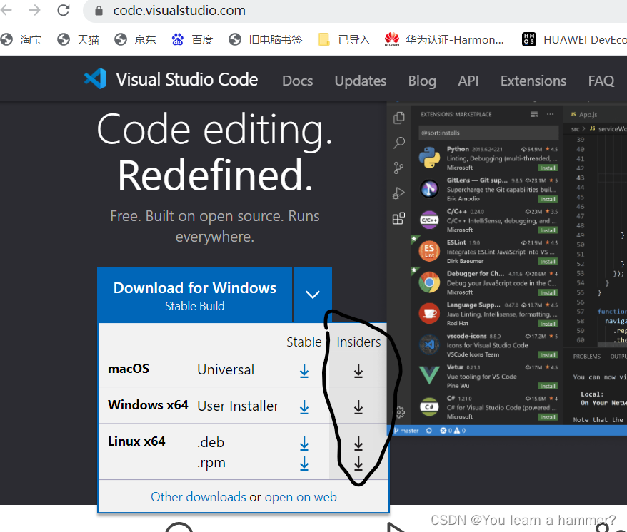The width and height of the screenshot is (627, 532).
Task: Click the master branch status bar item
Action: tap(406, 431)
